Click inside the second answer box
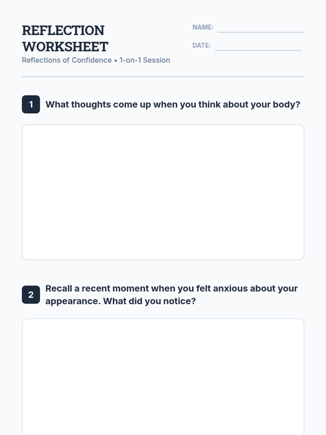This screenshot has width=326, height=435. click(x=163, y=377)
